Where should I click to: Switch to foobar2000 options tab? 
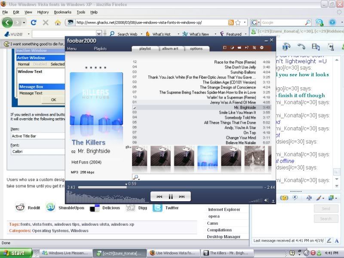pyautogui.click(x=196, y=49)
